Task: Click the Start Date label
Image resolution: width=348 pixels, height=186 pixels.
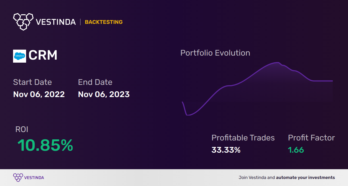Action: (x=32, y=82)
